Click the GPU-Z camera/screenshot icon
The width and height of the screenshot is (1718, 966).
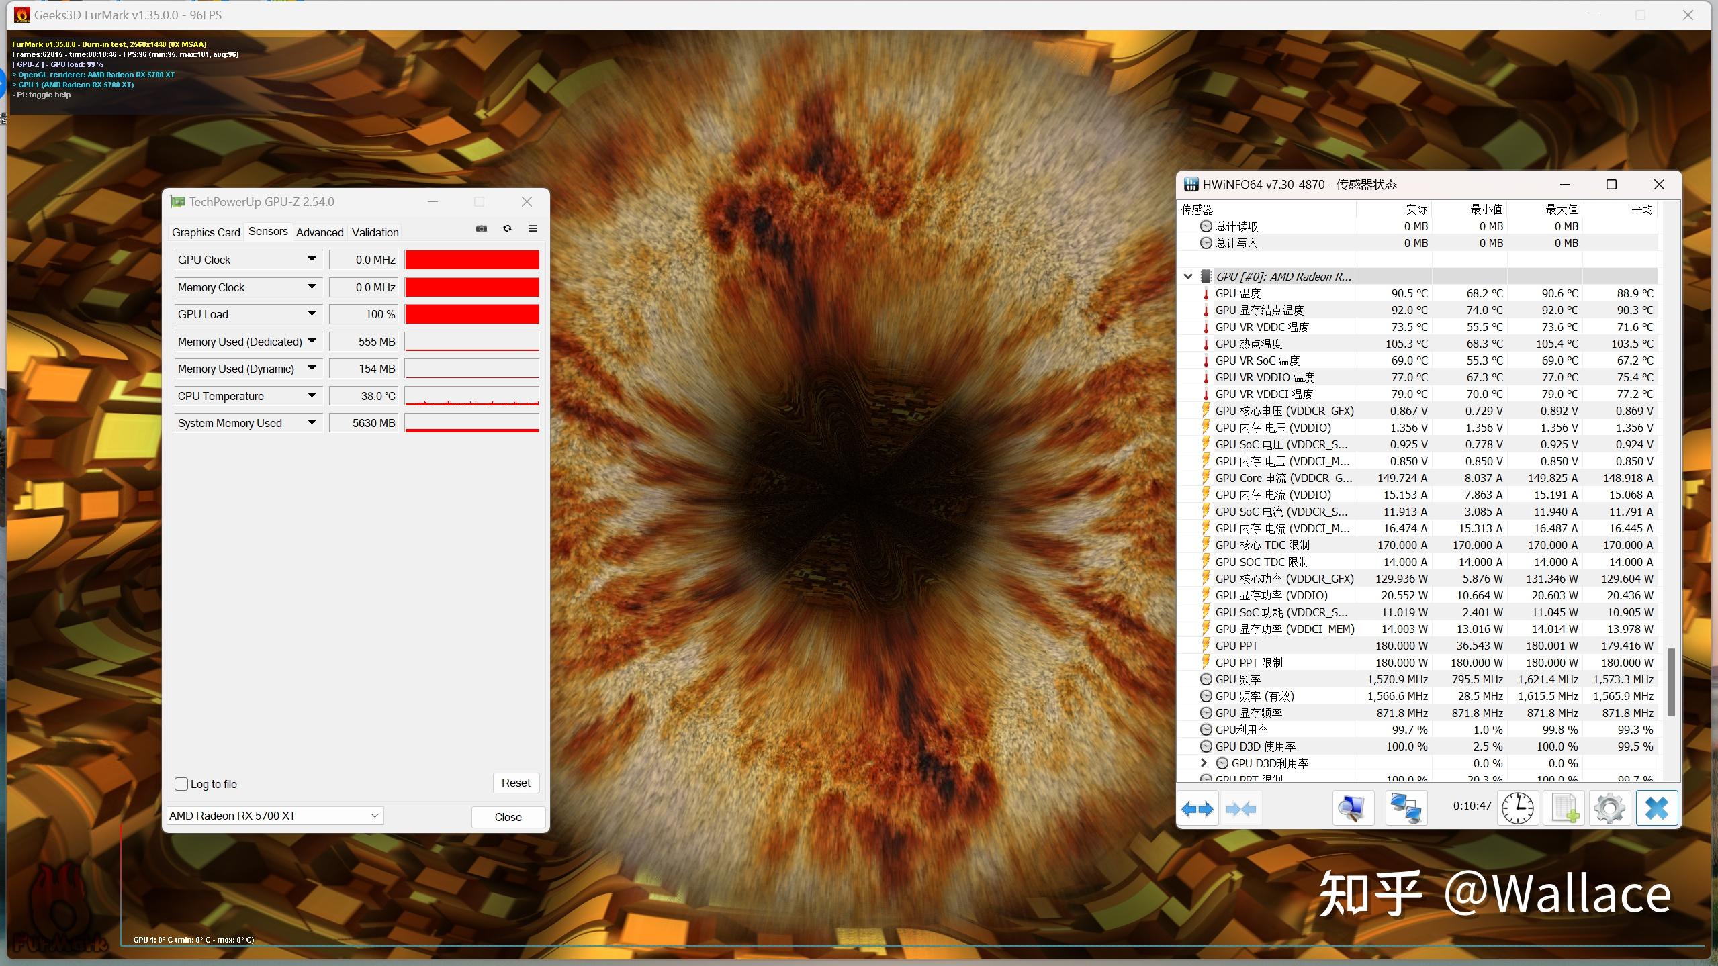(x=482, y=229)
